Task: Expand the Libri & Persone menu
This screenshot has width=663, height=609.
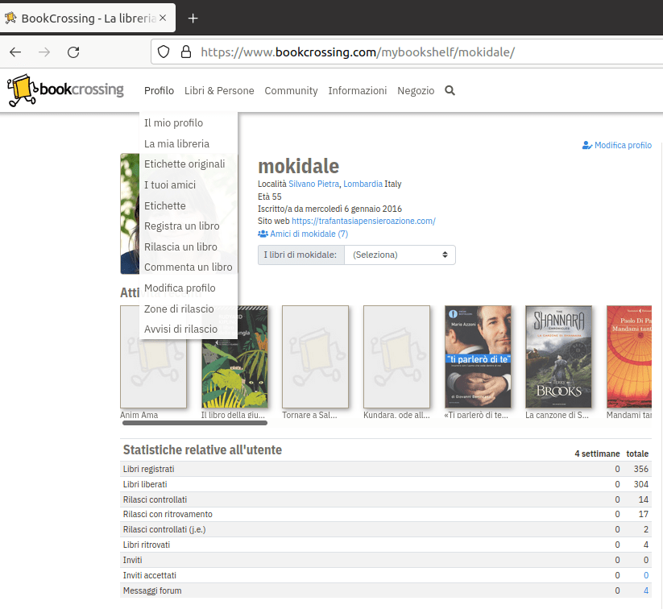Action: point(218,91)
